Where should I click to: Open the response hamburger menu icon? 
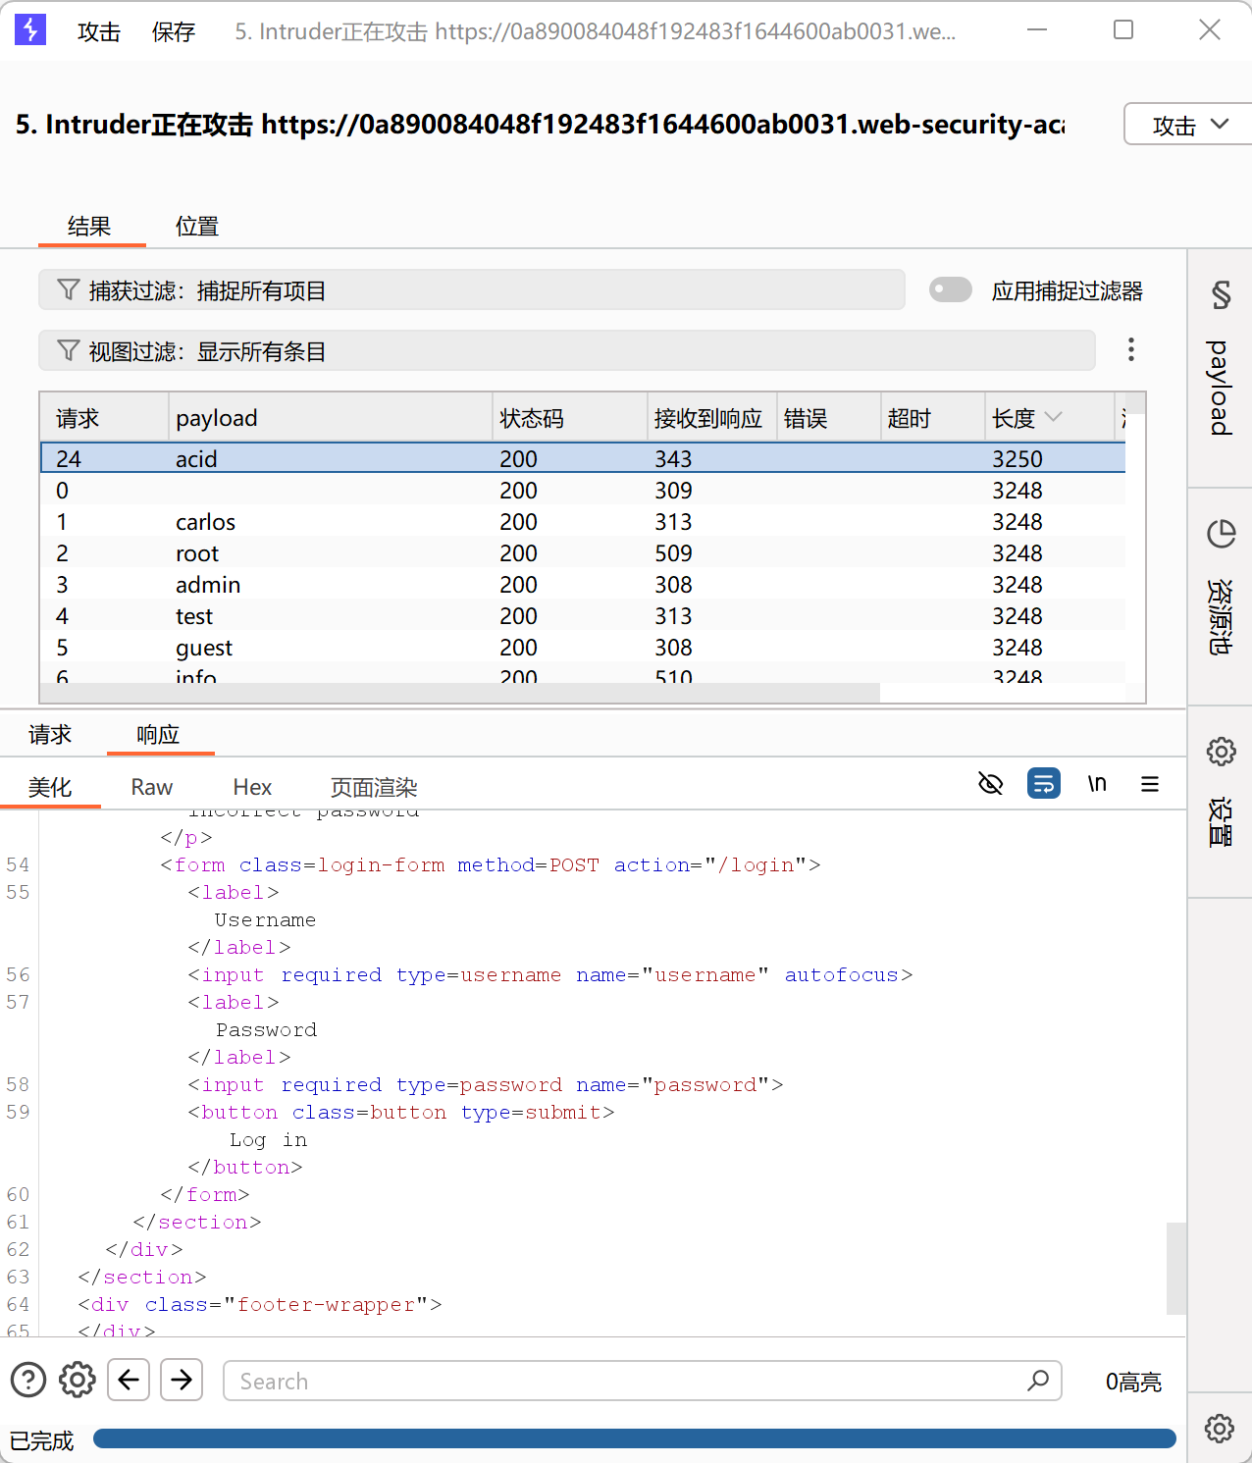[x=1150, y=784]
